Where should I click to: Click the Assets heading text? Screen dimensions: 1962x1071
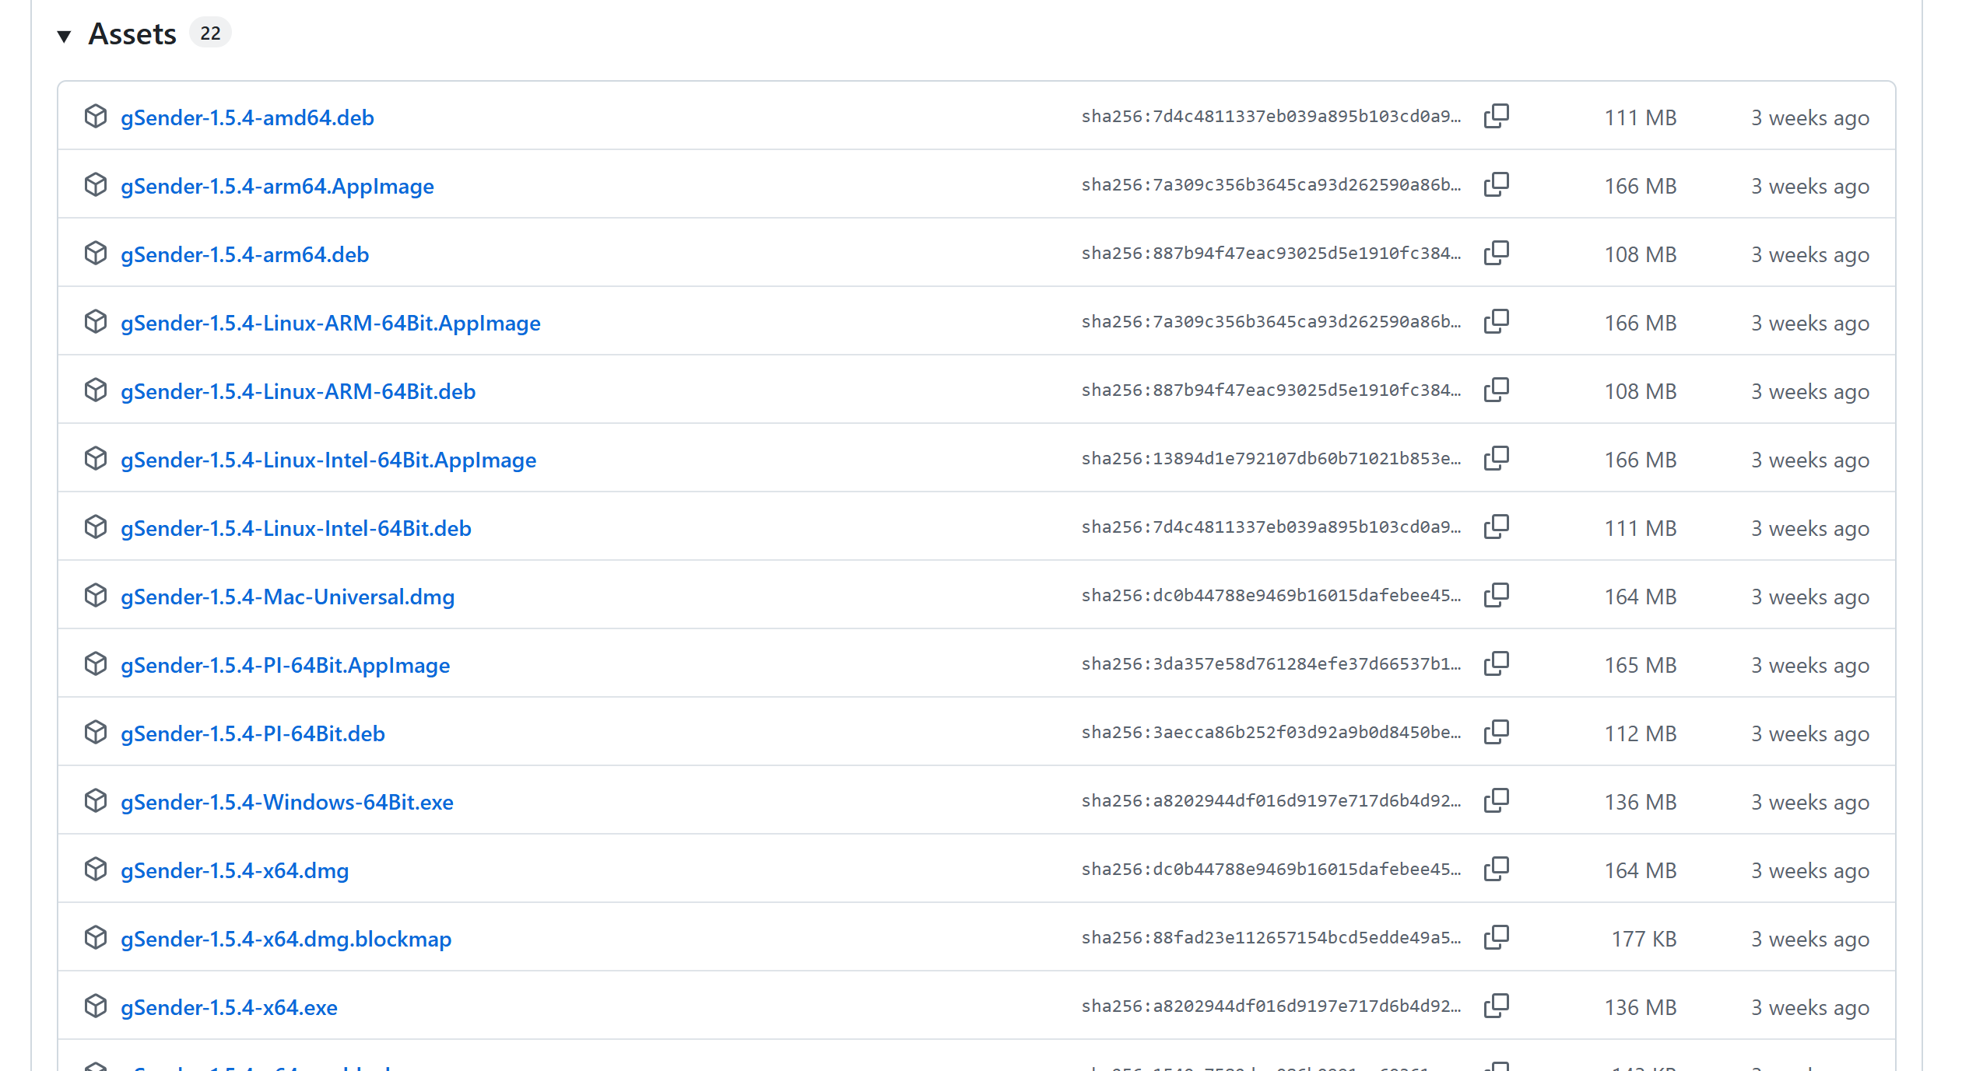click(x=132, y=34)
